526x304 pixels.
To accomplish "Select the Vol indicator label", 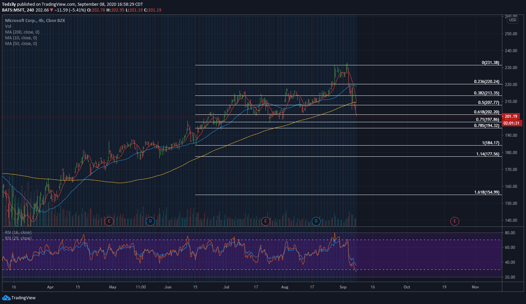I will [x=8, y=26].
